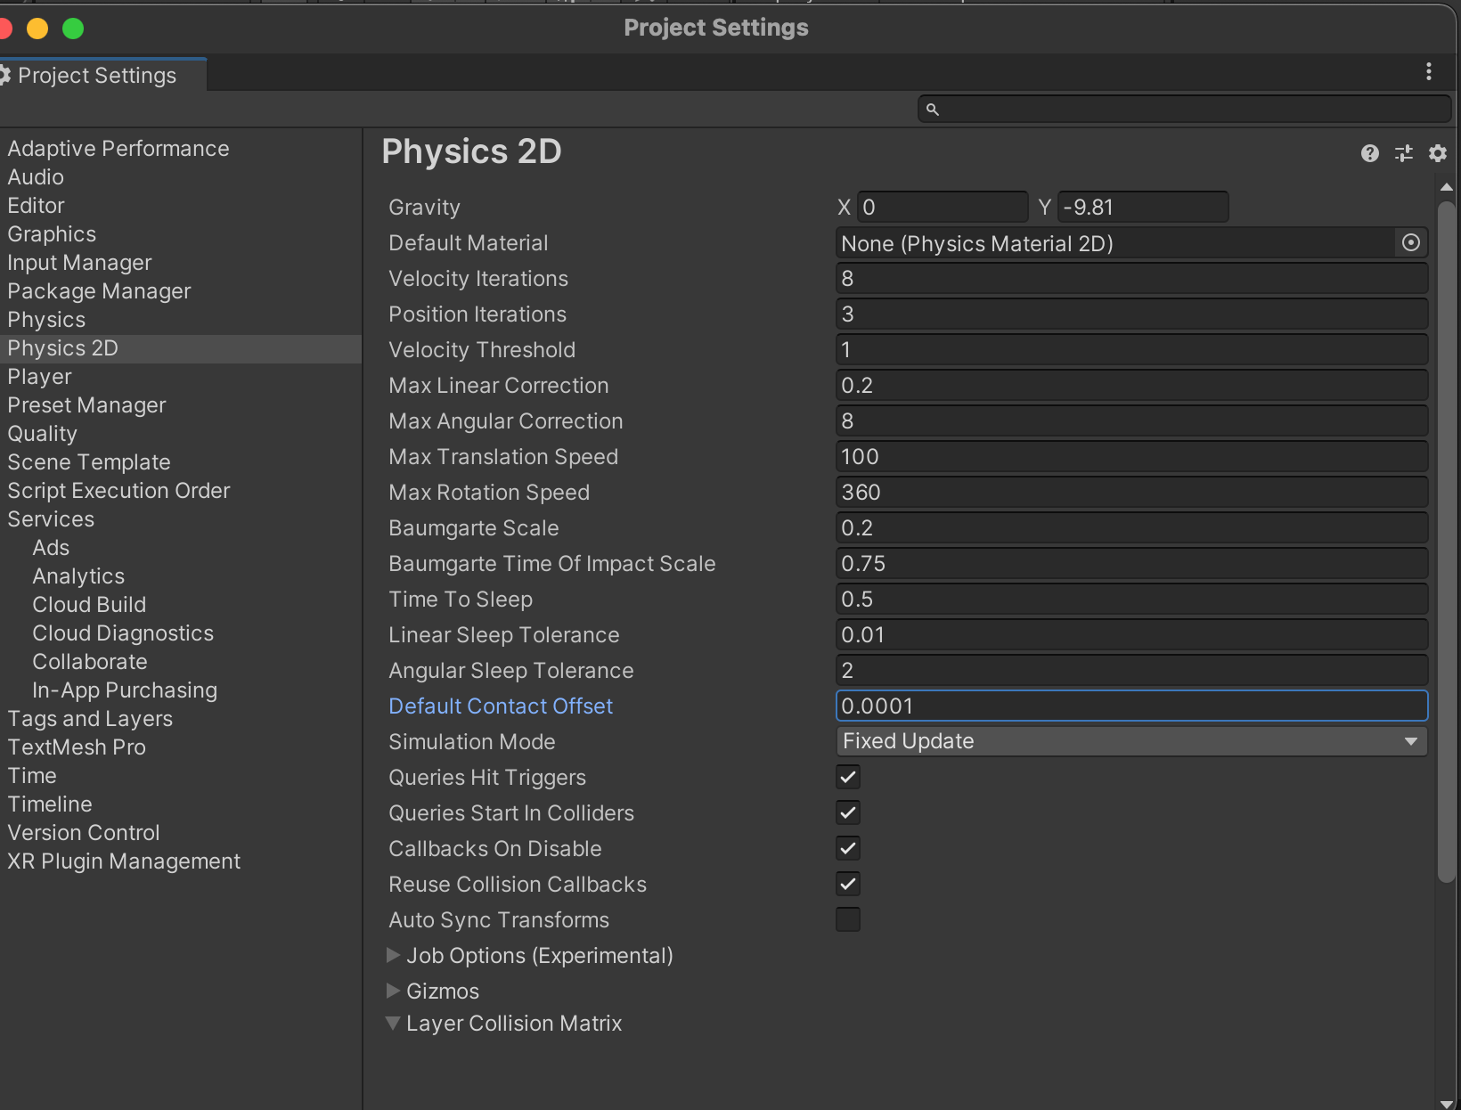Go to the Cloud Diagnostics service settings
Viewport: 1461px width, 1110px height.
tap(123, 633)
